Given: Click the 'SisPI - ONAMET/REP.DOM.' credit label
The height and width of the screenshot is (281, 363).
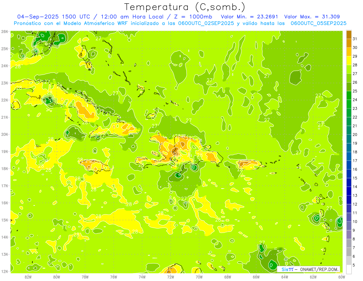Looking at the screenshot, I should (309, 269).
